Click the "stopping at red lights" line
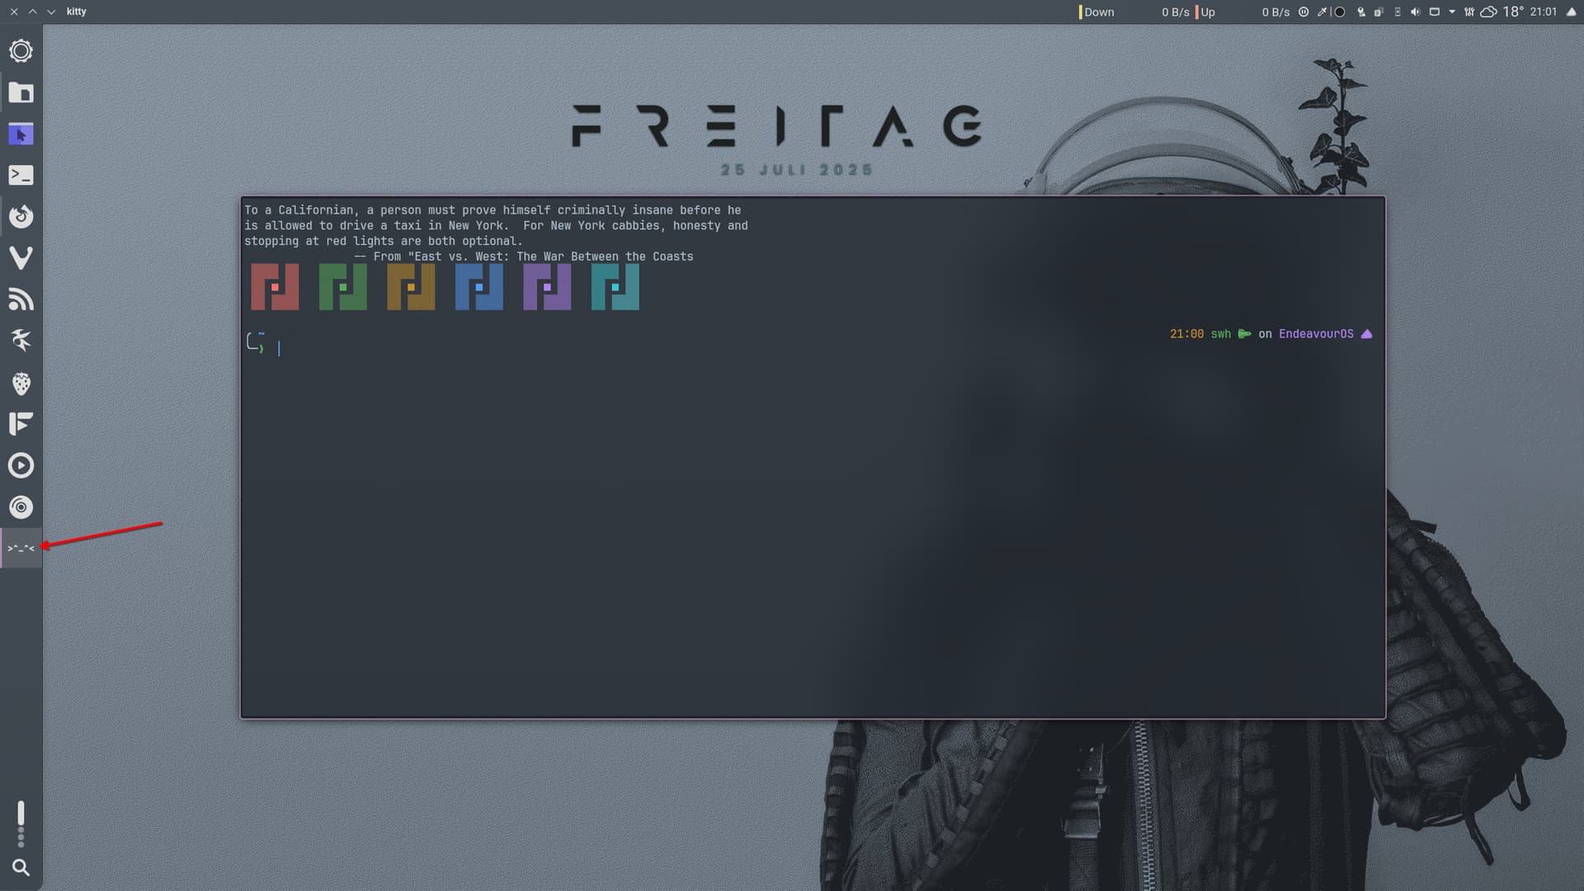This screenshot has height=891, width=1584. tap(384, 241)
